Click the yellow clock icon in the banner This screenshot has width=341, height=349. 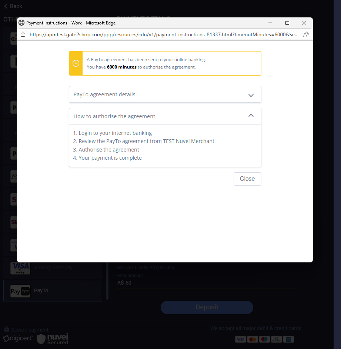coord(76,63)
